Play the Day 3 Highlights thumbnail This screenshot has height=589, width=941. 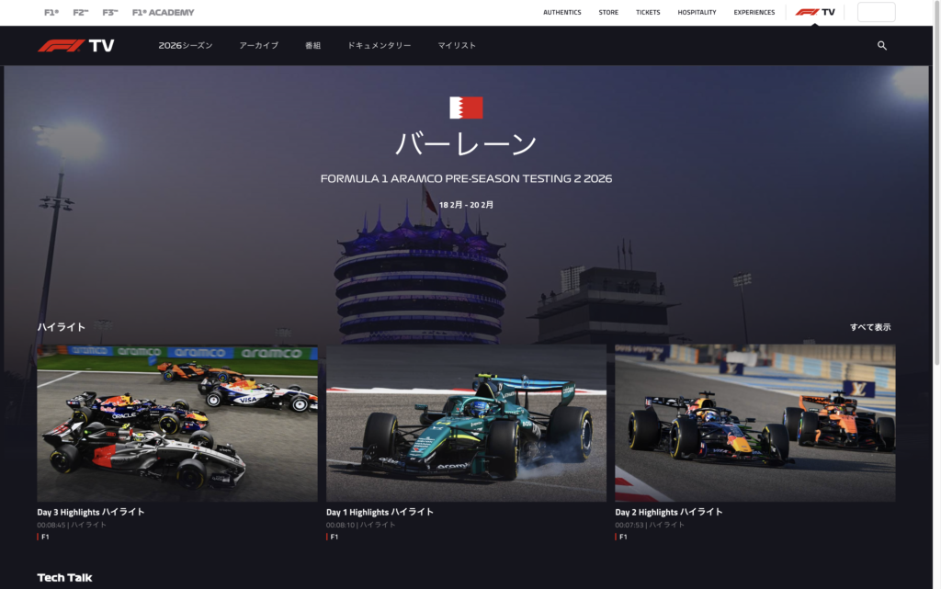(177, 423)
